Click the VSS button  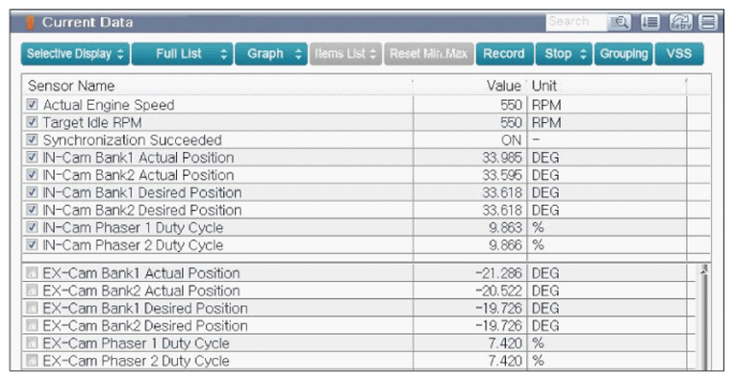coord(679,54)
